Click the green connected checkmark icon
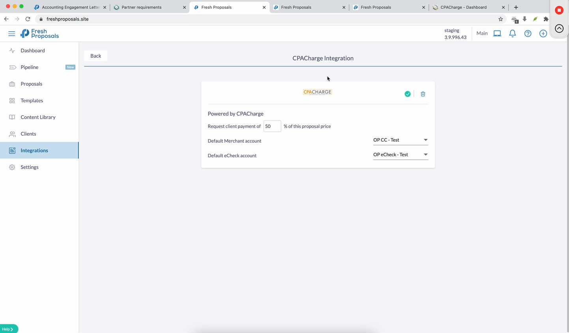Image resolution: width=569 pixels, height=333 pixels. tap(408, 94)
